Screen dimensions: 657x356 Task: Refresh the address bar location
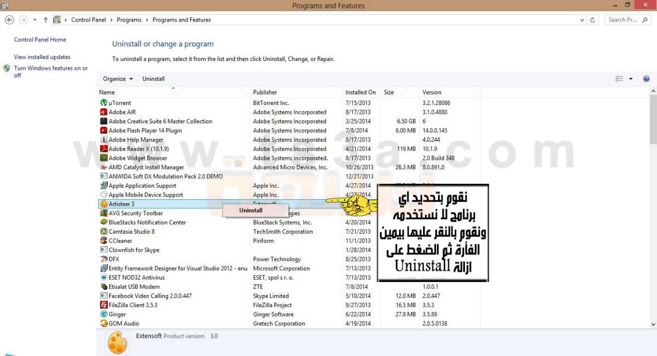(x=593, y=20)
